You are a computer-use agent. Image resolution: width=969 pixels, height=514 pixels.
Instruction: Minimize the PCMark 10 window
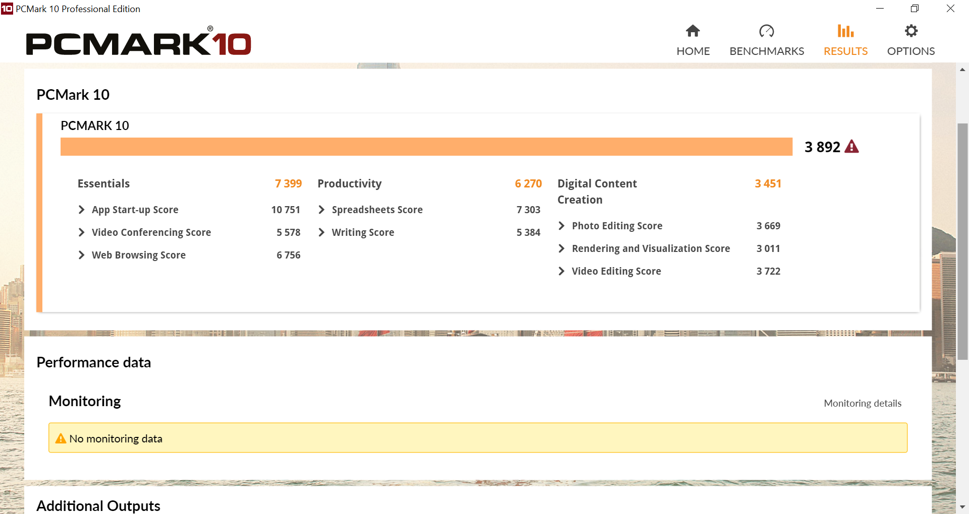[880, 9]
